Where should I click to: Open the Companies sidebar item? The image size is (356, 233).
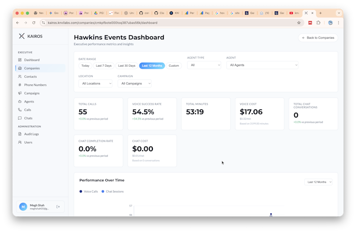32,68
